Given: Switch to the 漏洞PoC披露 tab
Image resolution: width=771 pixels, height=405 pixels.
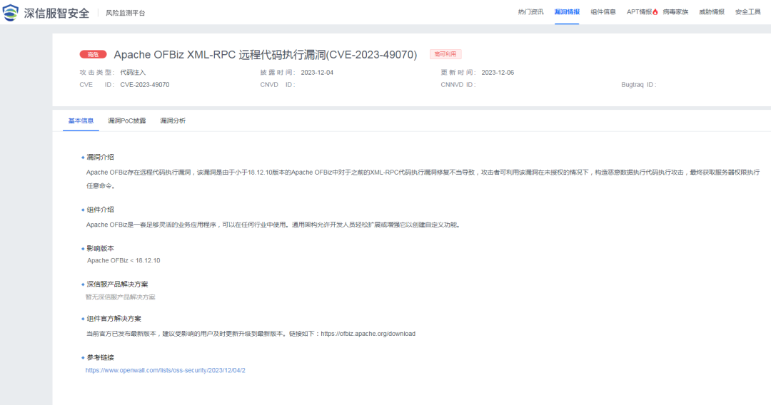Looking at the screenshot, I should pos(127,121).
